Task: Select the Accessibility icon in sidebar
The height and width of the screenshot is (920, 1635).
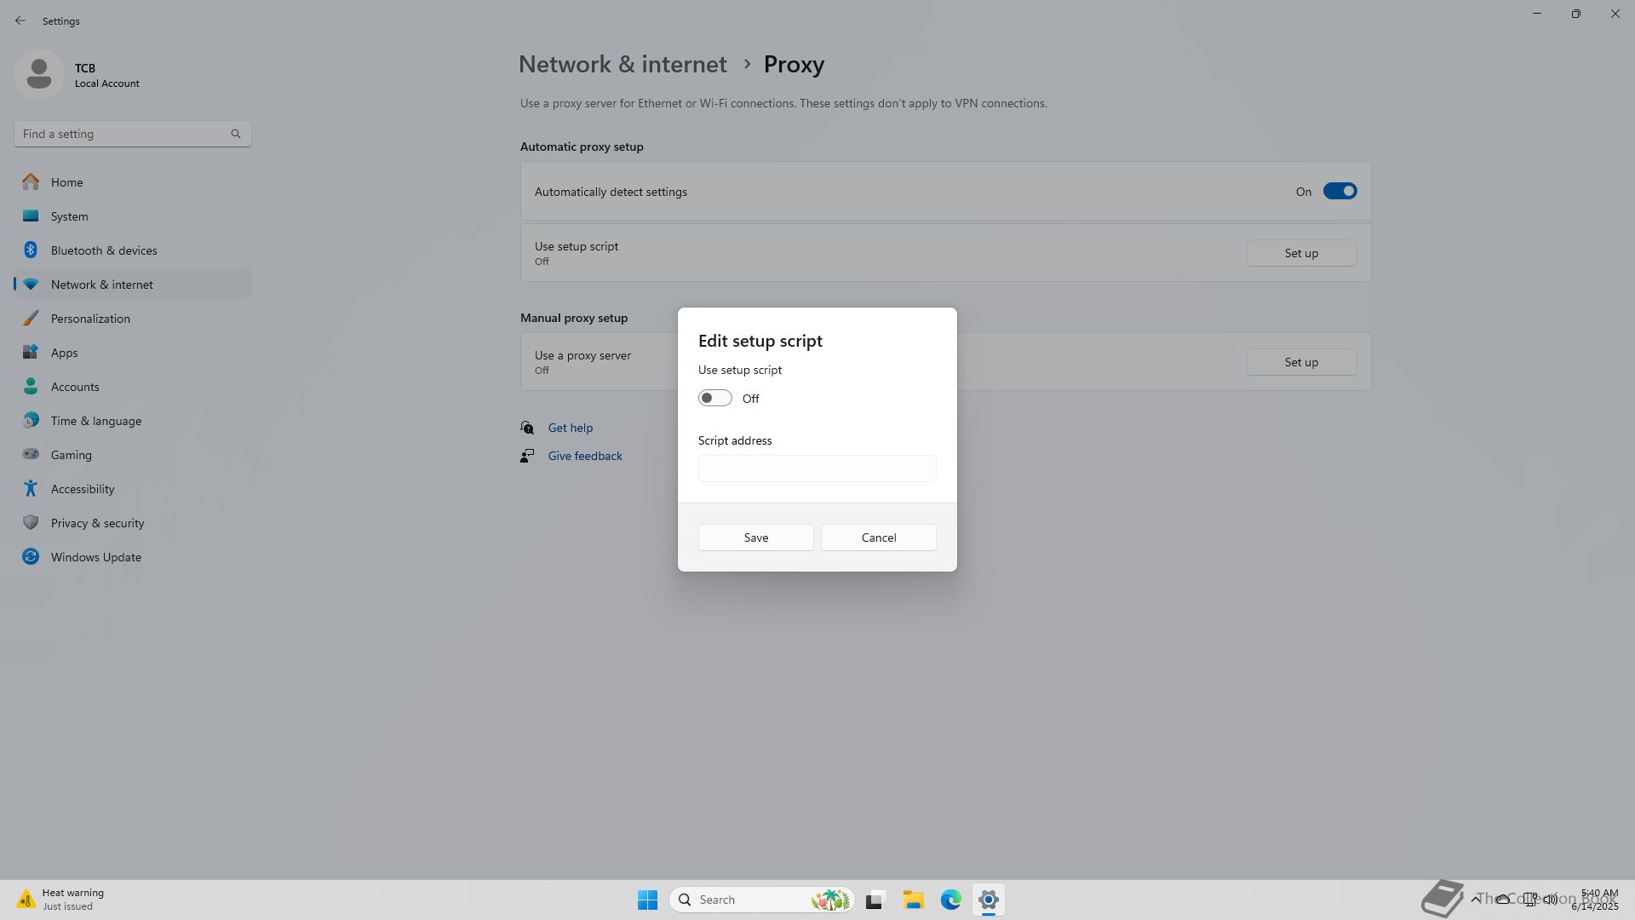Action: coord(31,489)
